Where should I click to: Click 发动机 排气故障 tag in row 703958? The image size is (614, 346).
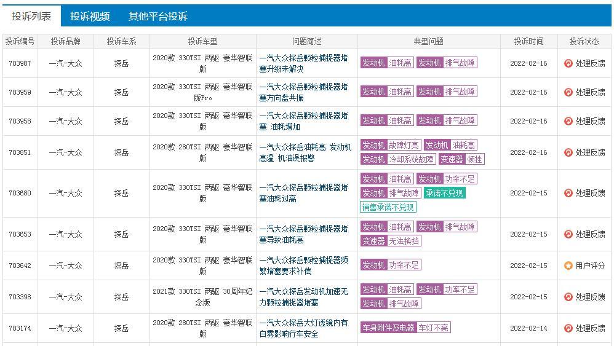pyautogui.click(x=447, y=121)
